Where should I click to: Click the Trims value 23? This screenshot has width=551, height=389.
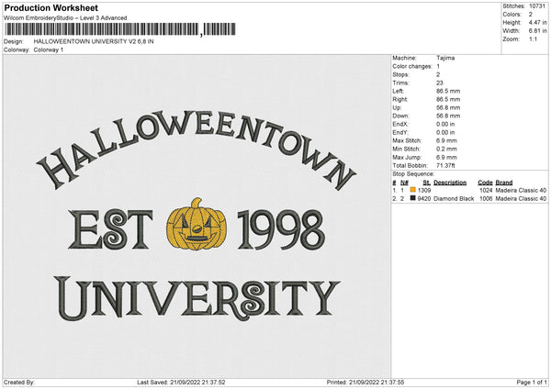(x=440, y=83)
